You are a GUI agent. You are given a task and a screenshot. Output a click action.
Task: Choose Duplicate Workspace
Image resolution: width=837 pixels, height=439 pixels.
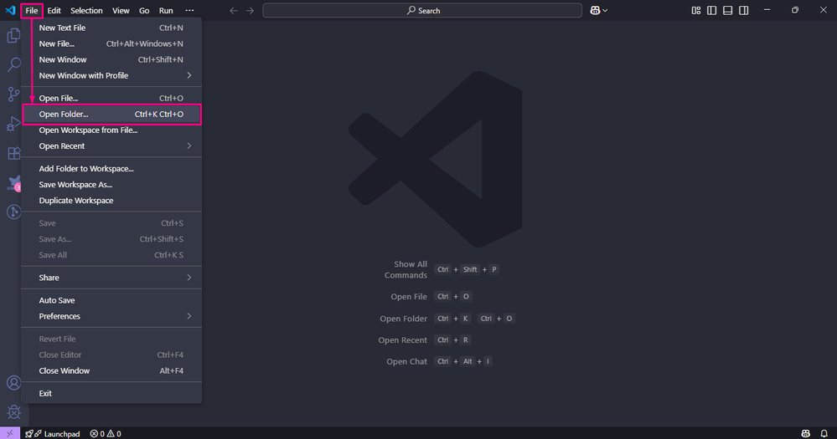click(111, 201)
